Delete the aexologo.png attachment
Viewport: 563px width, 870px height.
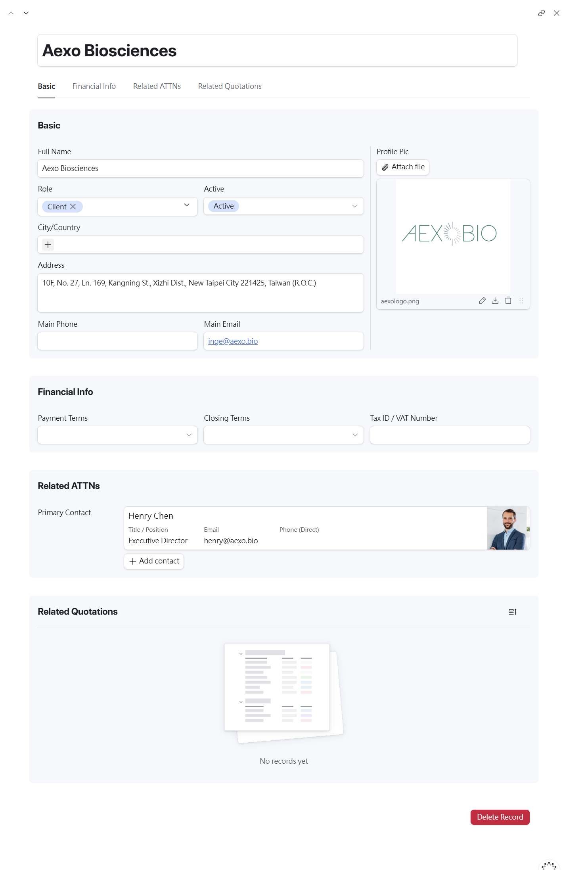click(508, 301)
